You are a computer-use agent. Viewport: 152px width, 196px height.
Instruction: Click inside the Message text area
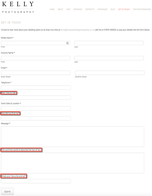[x=72, y=137]
